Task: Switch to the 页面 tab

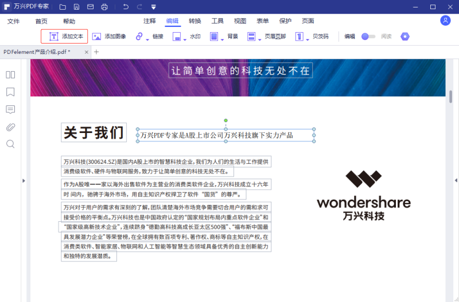Action: tap(308, 21)
